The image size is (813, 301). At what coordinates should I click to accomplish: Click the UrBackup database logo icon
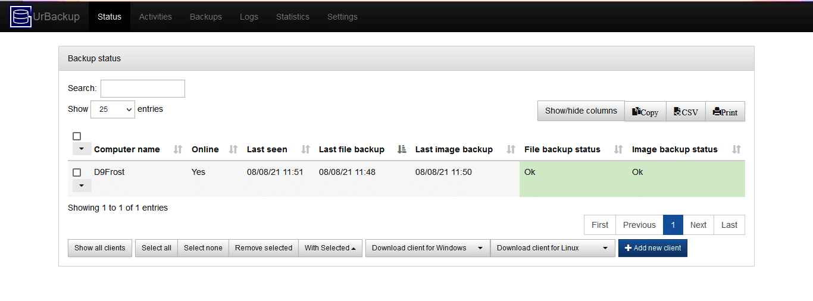[21, 17]
